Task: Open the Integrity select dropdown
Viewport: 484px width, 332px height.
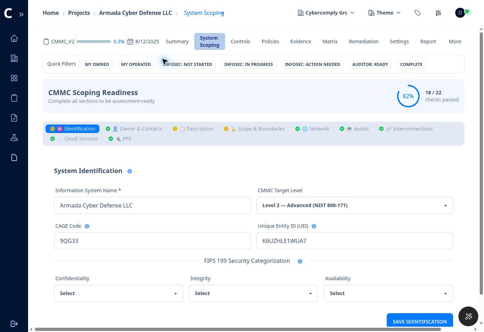Action: tap(254, 293)
